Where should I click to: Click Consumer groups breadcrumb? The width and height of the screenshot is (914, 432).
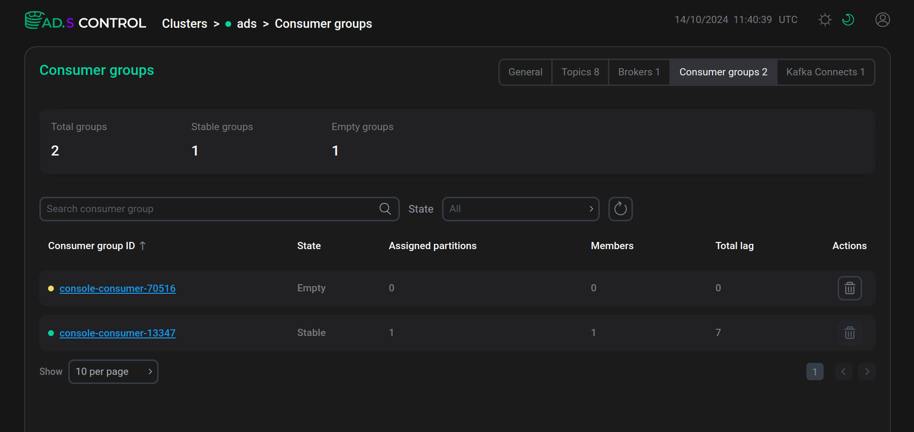point(323,24)
